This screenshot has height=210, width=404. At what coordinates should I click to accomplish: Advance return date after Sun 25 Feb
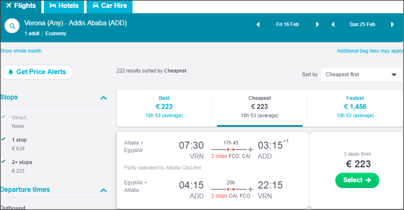tap(392, 24)
